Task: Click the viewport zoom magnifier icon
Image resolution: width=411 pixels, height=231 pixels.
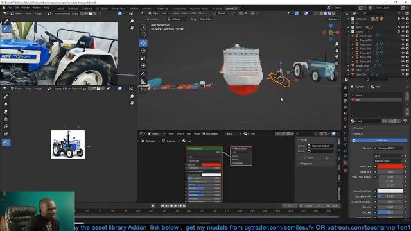Action: point(337,44)
